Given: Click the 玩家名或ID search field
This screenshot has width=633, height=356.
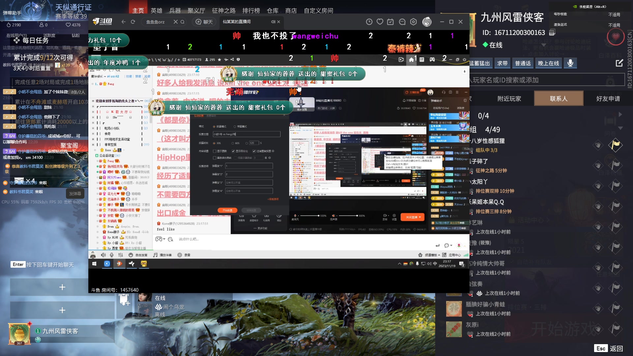Looking at the screenshot, I should 547,80.
